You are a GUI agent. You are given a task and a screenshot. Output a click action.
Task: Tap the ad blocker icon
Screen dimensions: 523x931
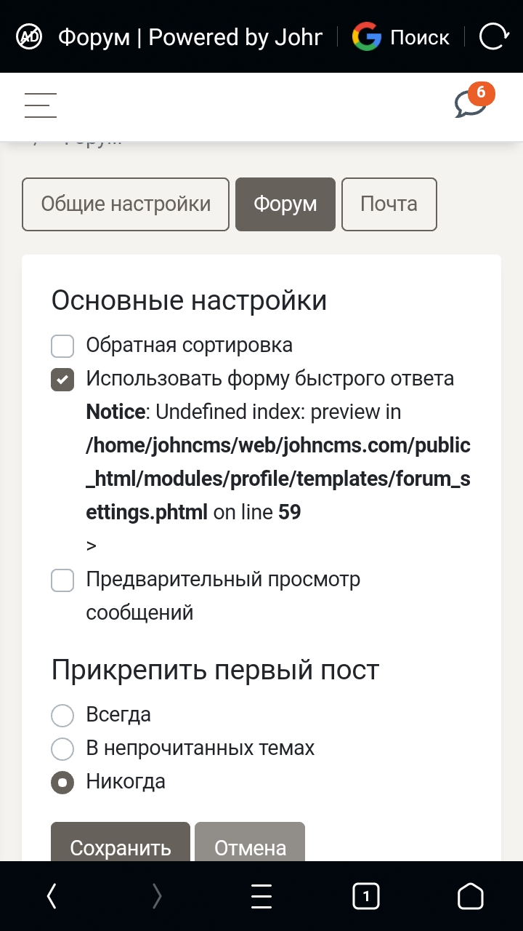pos(30,36)
